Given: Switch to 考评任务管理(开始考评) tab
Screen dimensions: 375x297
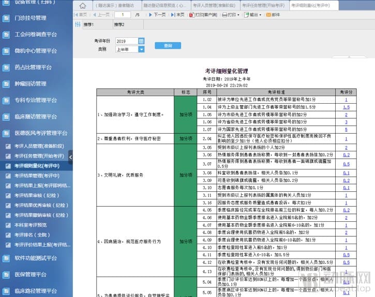Looking at the screenshot, I should click(264, 6).
